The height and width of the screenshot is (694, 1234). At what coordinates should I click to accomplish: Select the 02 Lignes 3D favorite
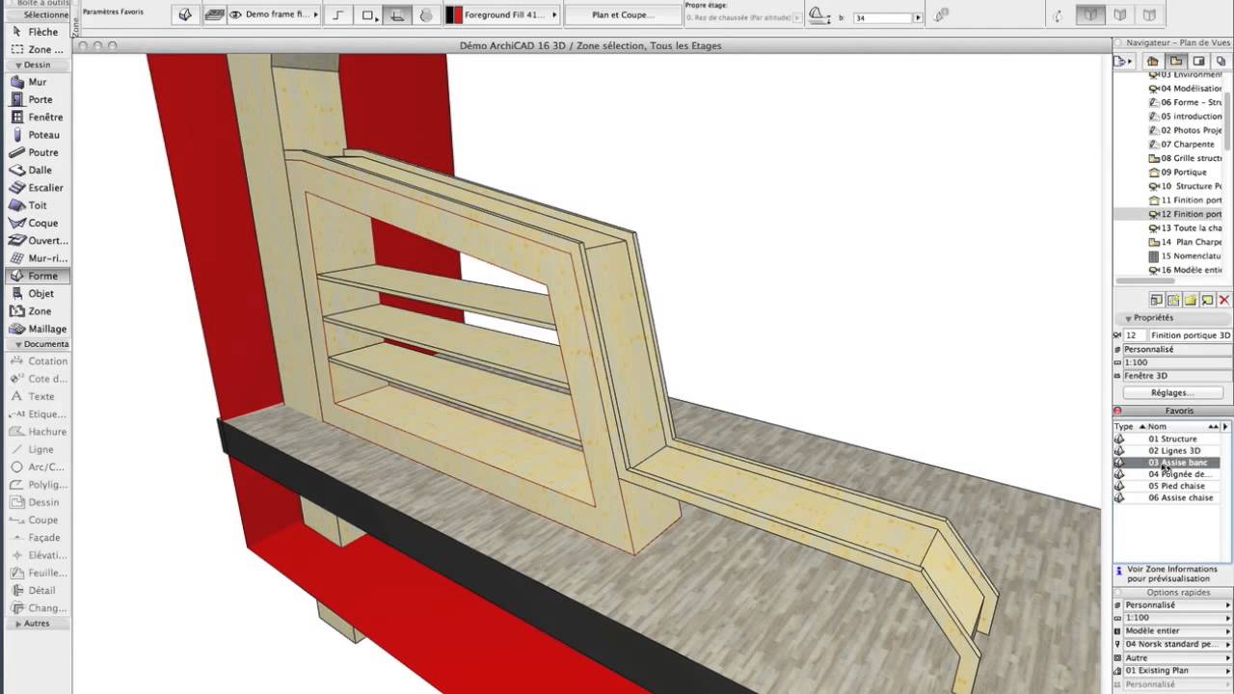pos(1172,450)
